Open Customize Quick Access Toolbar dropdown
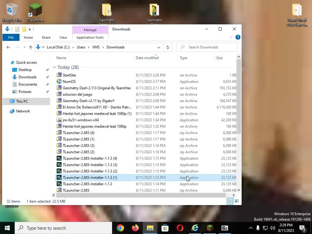This screenshot has height=234, width=312. coord(30,30)
